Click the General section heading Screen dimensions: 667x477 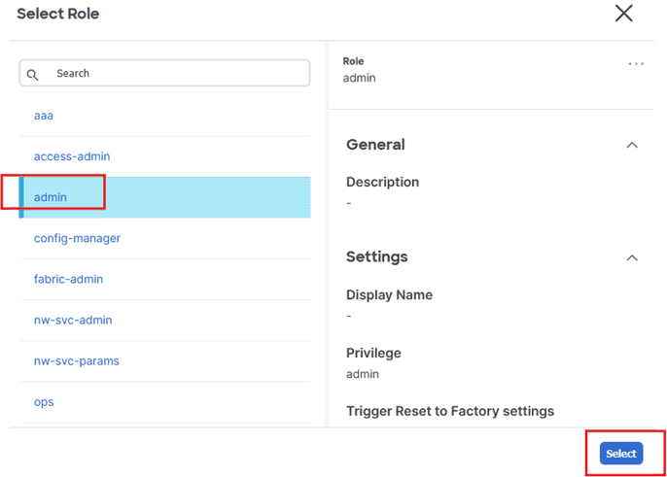click(375, 145)
